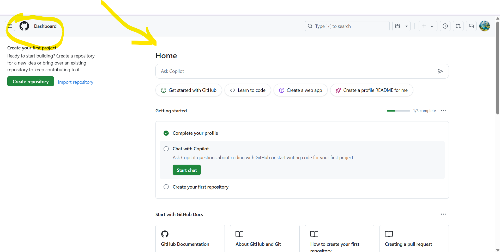Click the Dashboard header title

(x=45, y=26)
